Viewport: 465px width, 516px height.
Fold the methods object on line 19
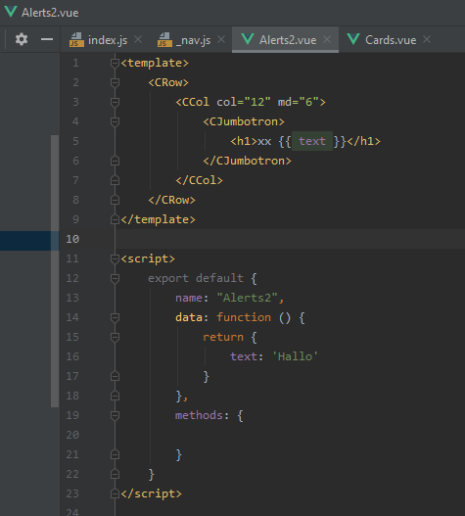coord(115,415)
